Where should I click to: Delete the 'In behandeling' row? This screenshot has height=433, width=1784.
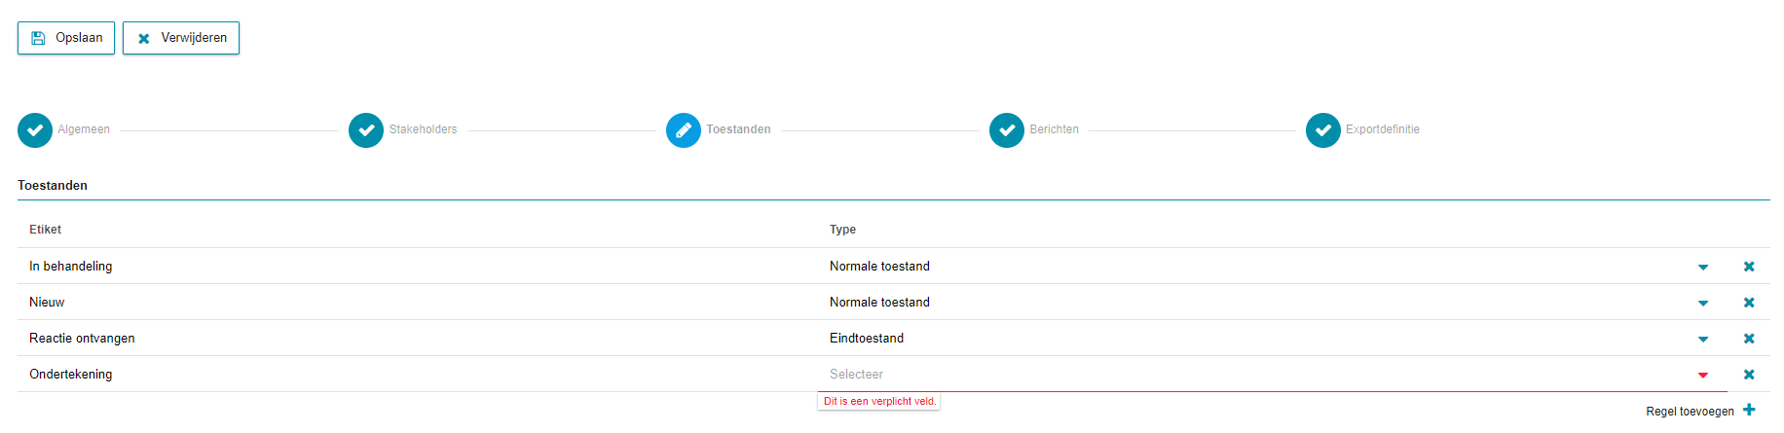tap(1749, 267)
